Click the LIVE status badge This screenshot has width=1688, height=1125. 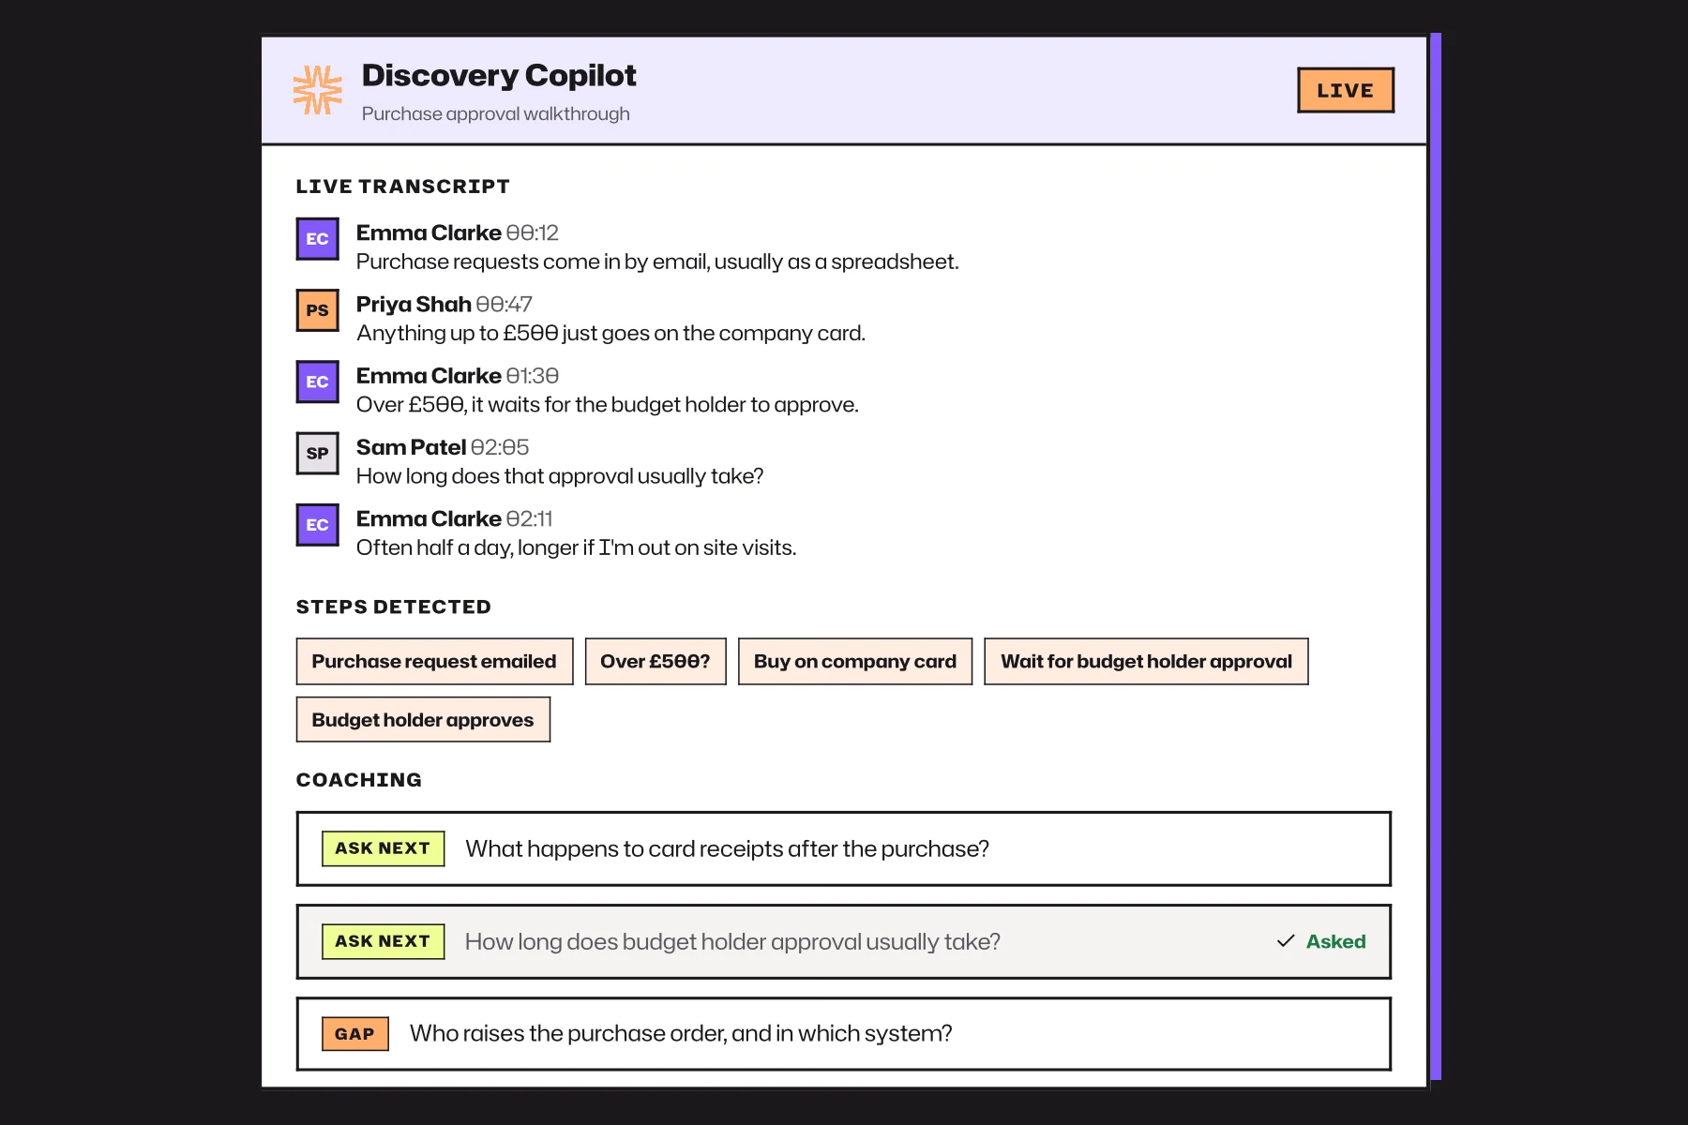(1346, 90)
